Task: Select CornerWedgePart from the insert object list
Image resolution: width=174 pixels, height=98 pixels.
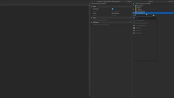Action: coord(145,25)
